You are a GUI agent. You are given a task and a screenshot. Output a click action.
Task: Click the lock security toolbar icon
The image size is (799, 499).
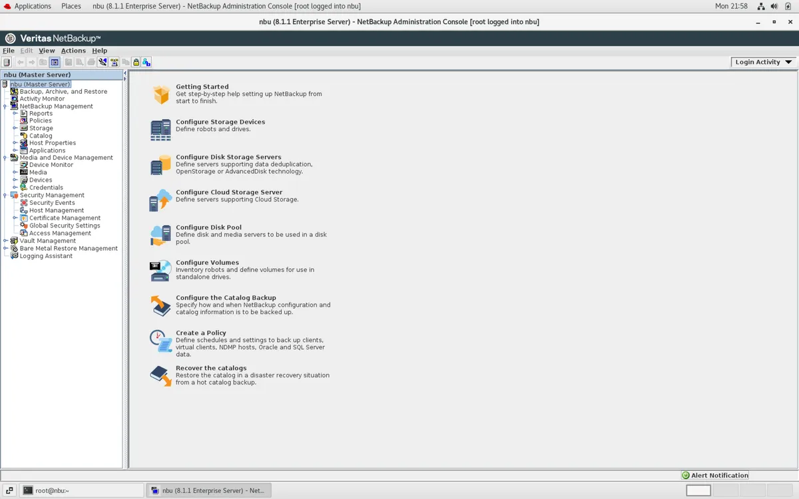pos(135,62)
